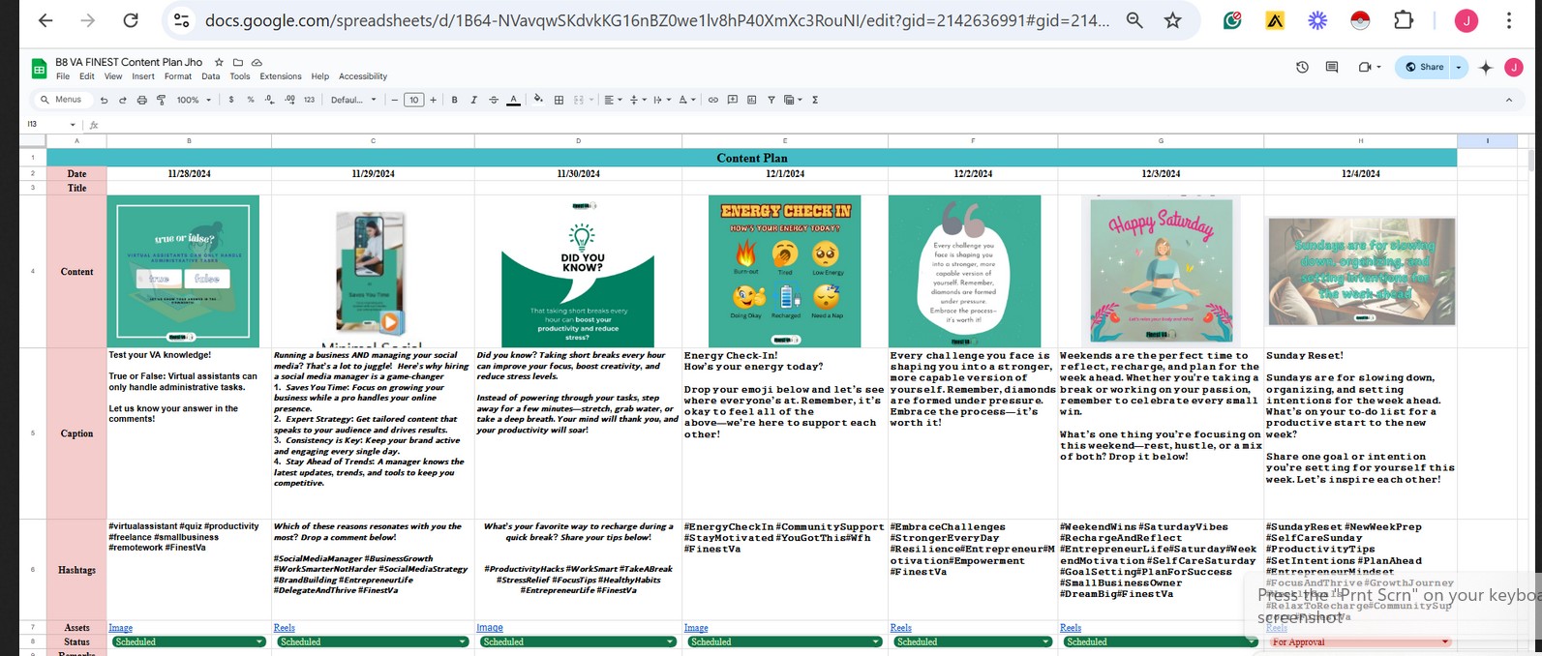Open the Edit menu
This screenshot has width=1542, height=656.
pos(87,76)
